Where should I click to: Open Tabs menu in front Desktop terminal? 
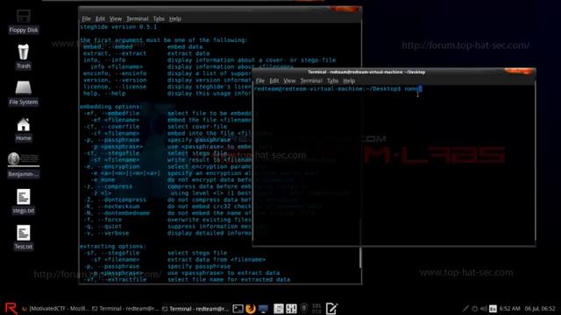click(332, 80)
